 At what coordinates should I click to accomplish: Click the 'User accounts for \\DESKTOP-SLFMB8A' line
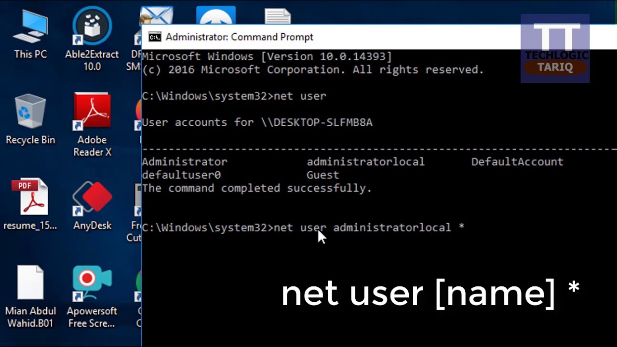[257, 122]
